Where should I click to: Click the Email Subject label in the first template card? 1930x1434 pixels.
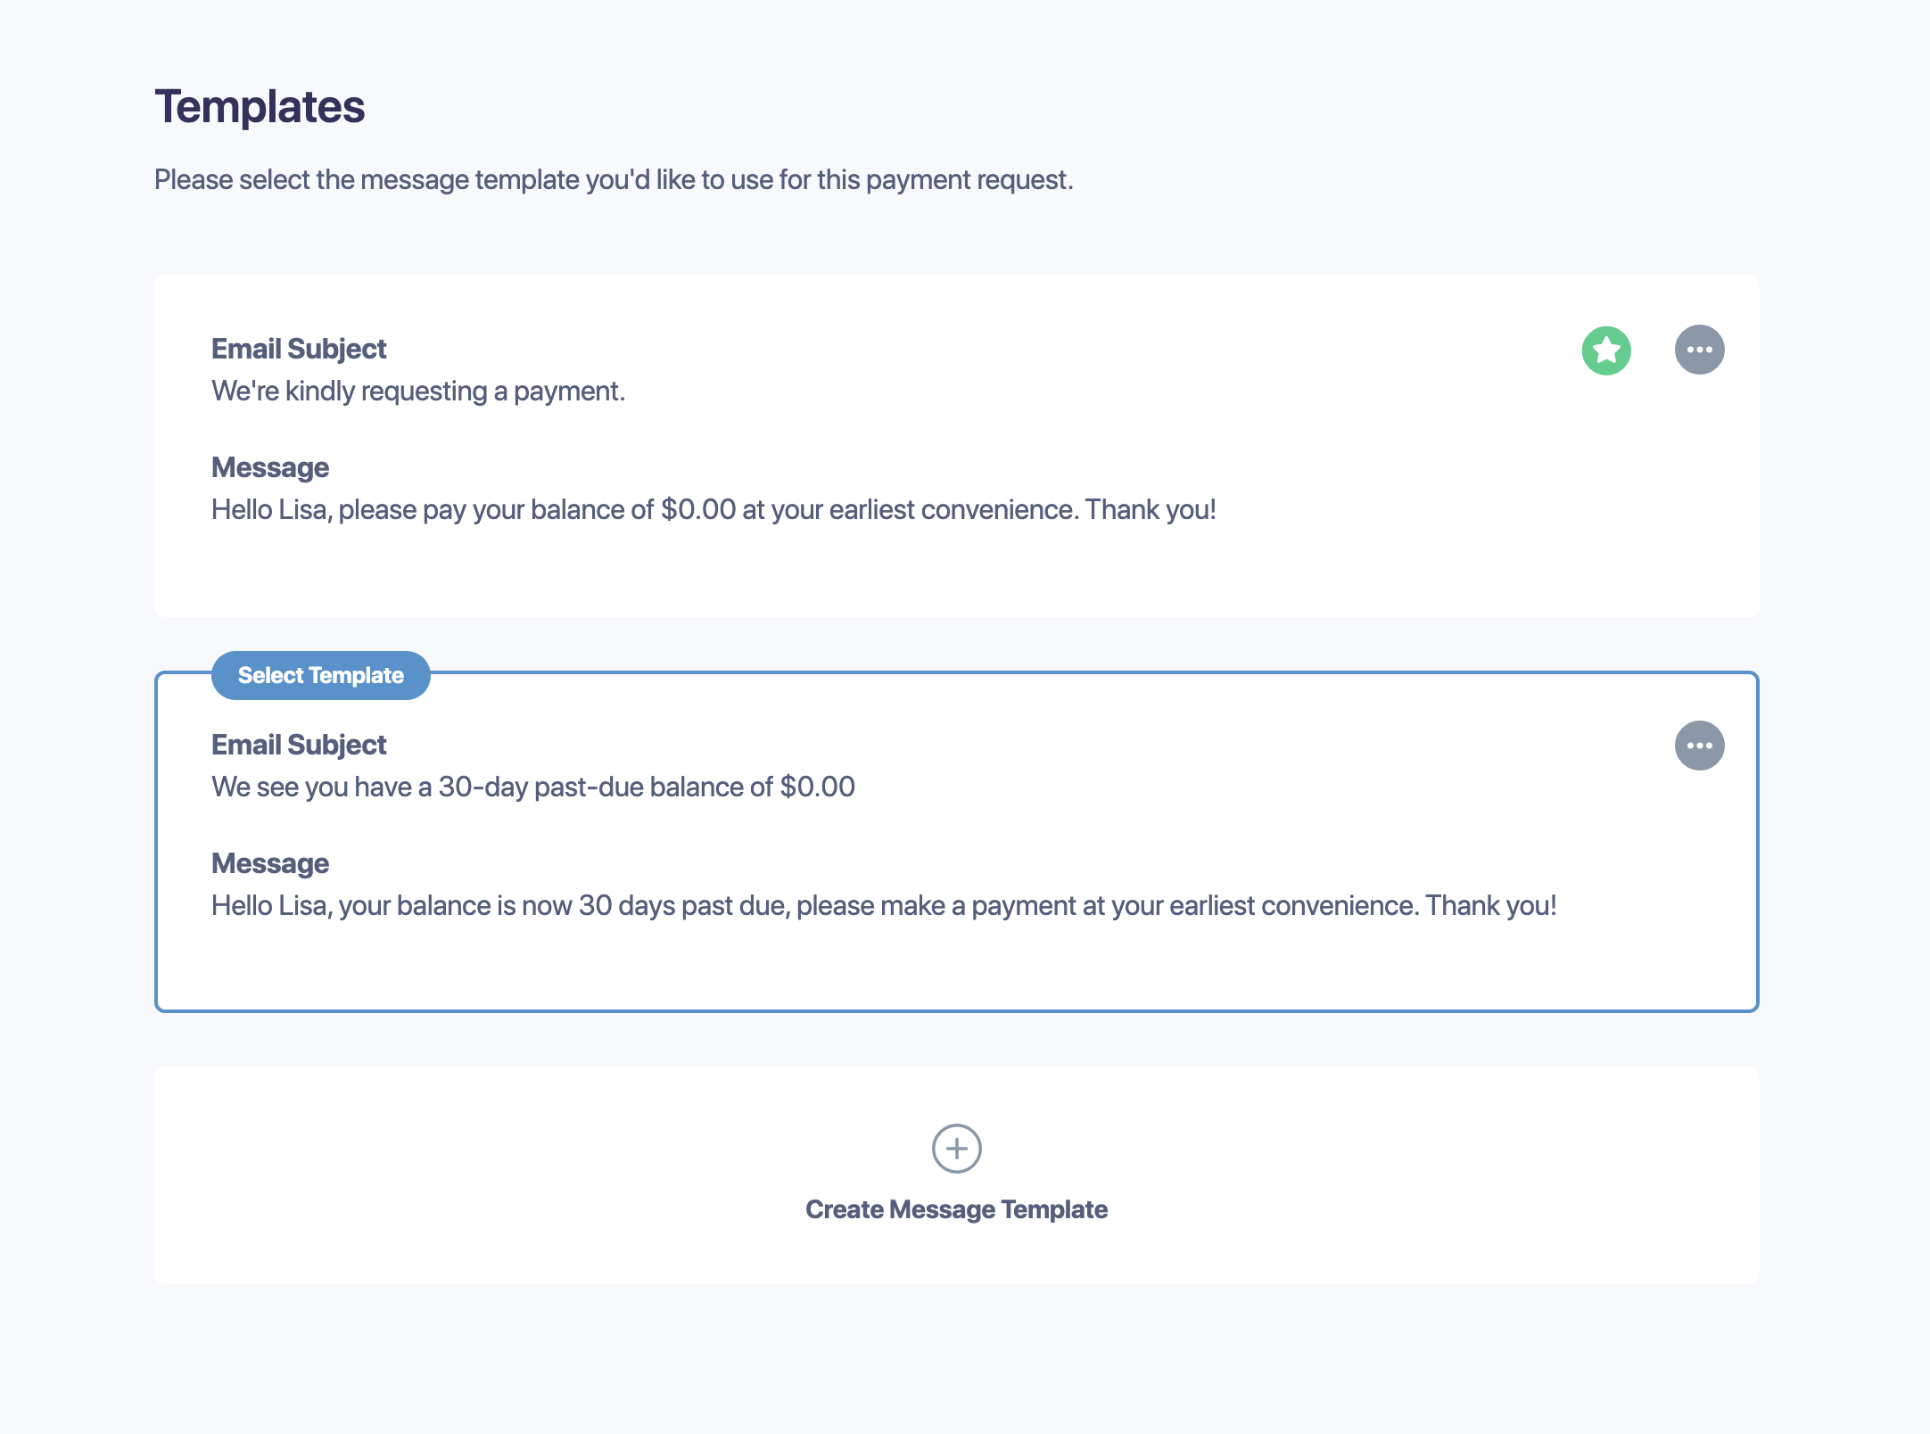(x=299, y=349)
